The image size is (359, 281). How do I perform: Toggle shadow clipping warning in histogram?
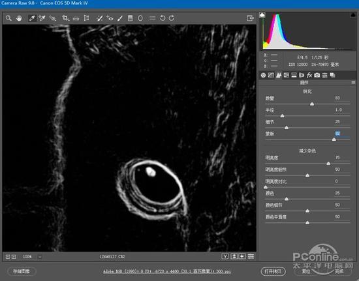pyautogui.click(x=262, y=15)
